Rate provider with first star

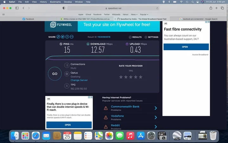pos(121,77)
